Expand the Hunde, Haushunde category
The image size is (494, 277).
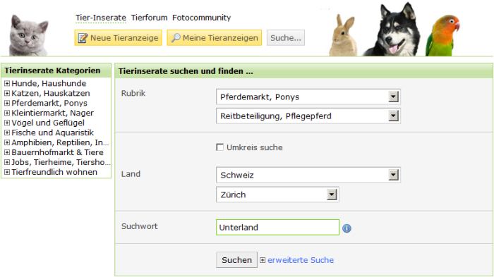(x=7, y=83)
